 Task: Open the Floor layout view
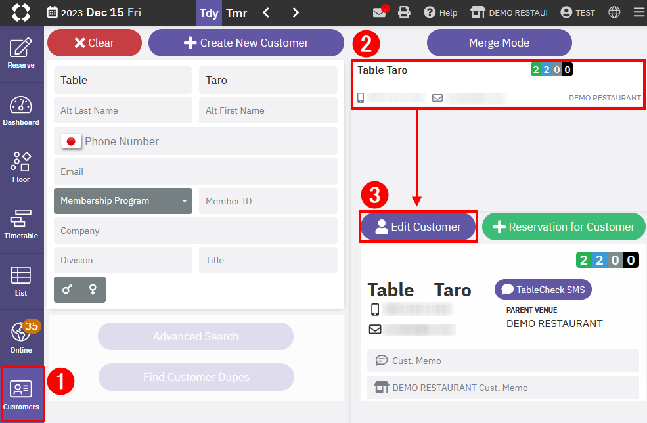pos(21,167)
